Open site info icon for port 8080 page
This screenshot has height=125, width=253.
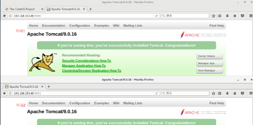point(10,16)
